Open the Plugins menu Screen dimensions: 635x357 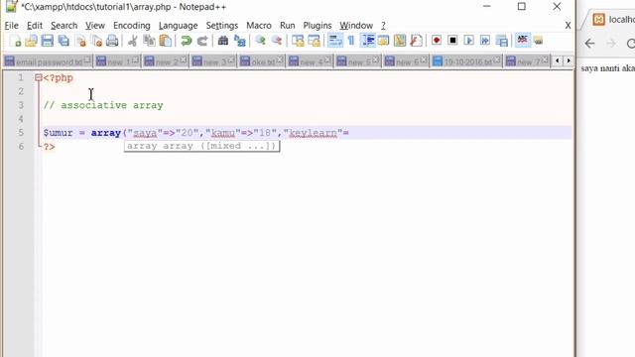pos(317,26)
